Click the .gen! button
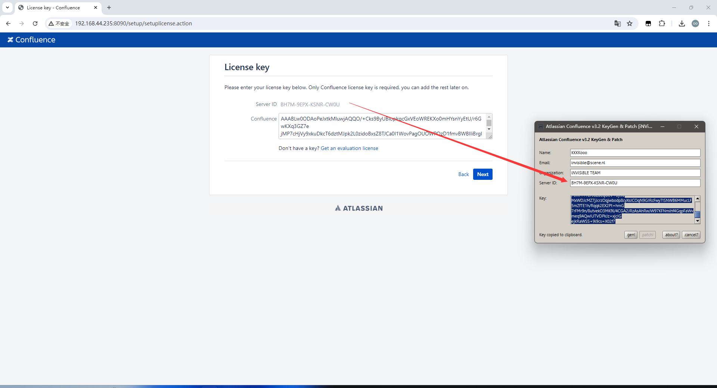 pos(631,235)
